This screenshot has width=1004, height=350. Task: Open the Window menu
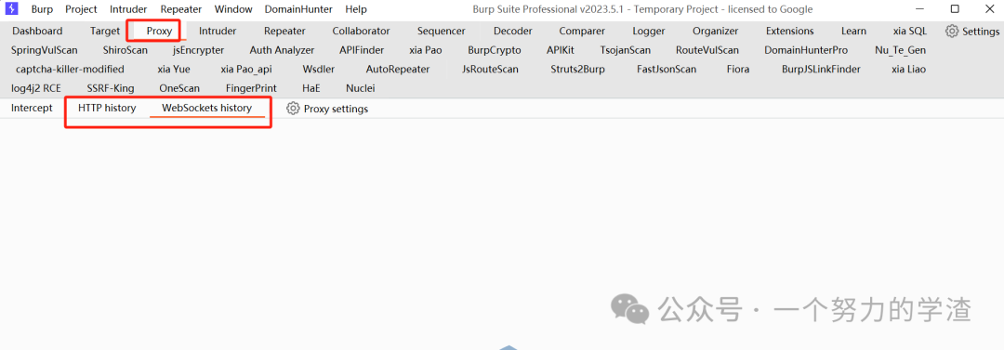coord(233,9)
